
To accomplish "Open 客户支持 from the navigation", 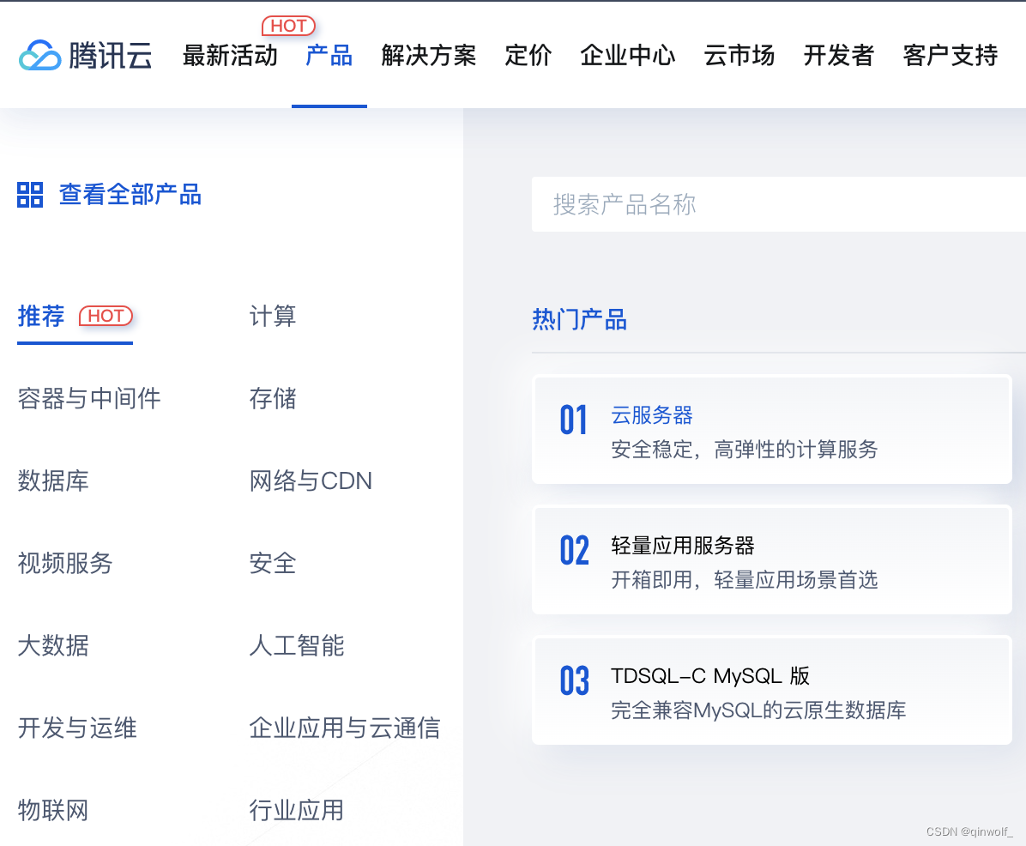I will pos(949,55).
